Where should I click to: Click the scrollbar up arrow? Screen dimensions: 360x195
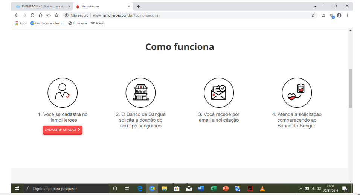(x=350, y=30)
